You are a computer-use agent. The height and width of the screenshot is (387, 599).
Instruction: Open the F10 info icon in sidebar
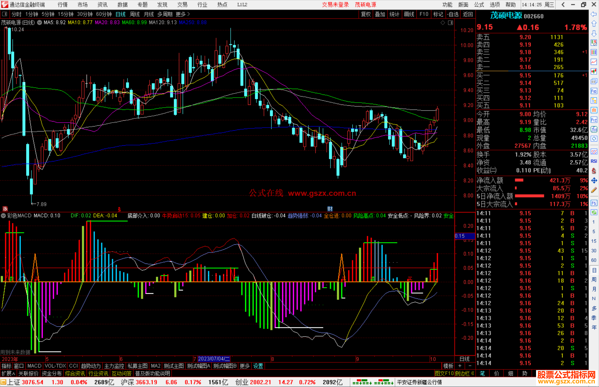[594, 91]
